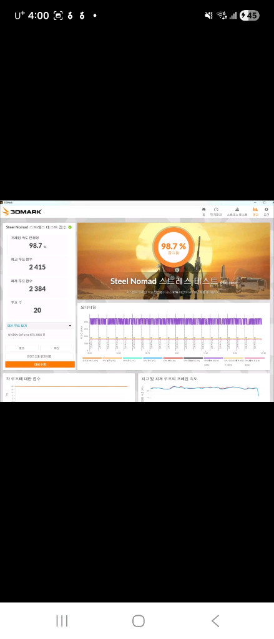The width and height of the screenshot is (274, 639).
Task: Click the worst loop score 2 384
Action: [37, 289]
